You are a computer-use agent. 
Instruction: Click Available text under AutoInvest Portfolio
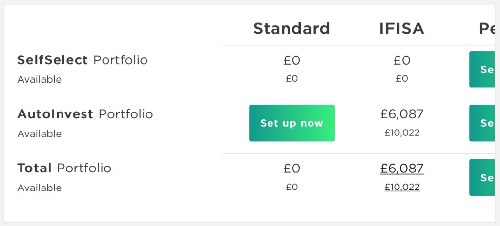tap(40, 133)
